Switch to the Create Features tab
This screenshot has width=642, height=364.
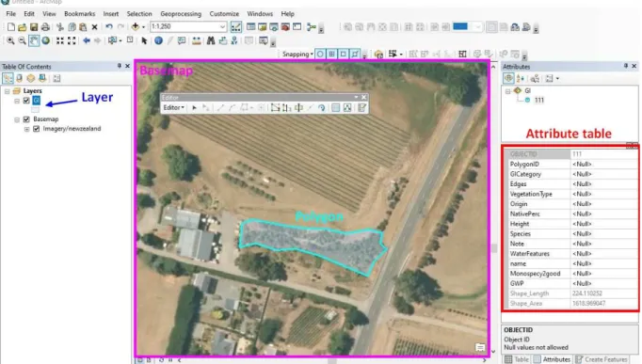pos(602,359)
